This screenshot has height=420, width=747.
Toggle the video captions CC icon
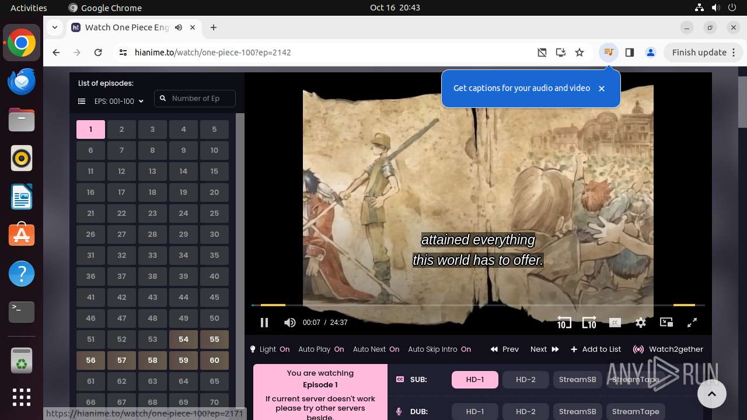click(x=615, y=323)
